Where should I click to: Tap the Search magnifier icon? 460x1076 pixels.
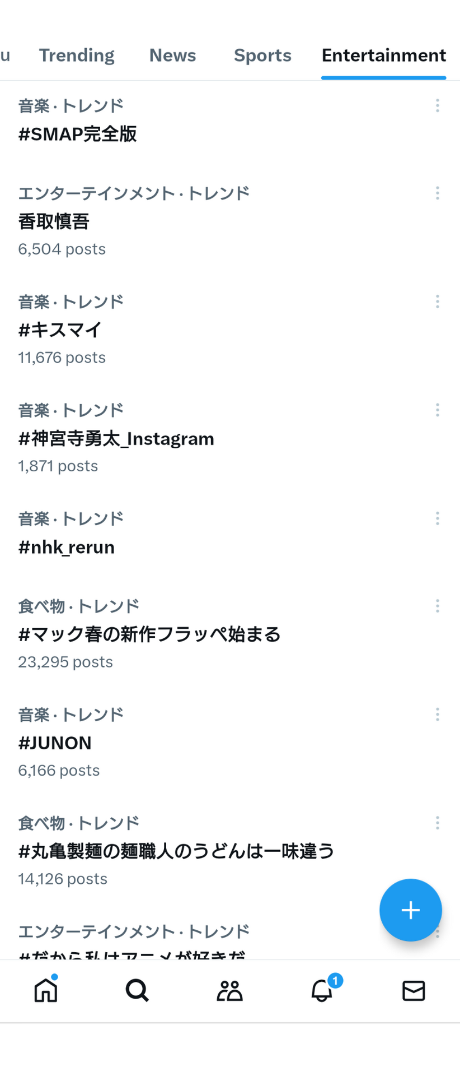[x=137, y=990]
